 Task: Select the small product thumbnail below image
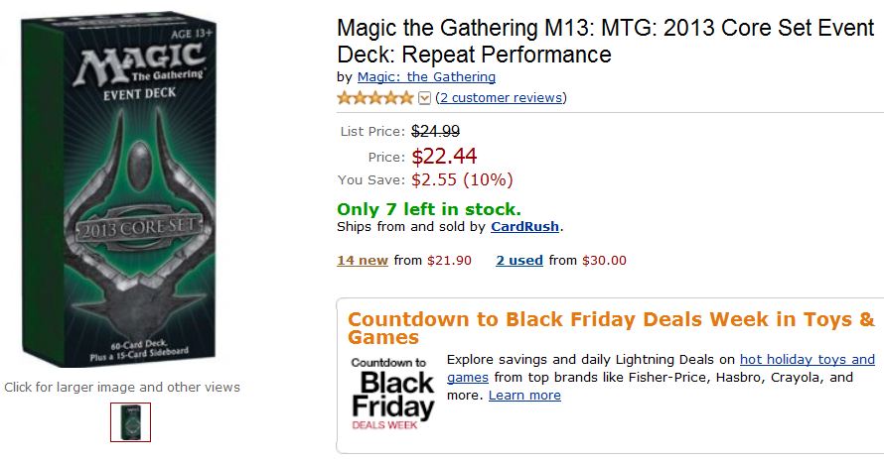[130, 422]
